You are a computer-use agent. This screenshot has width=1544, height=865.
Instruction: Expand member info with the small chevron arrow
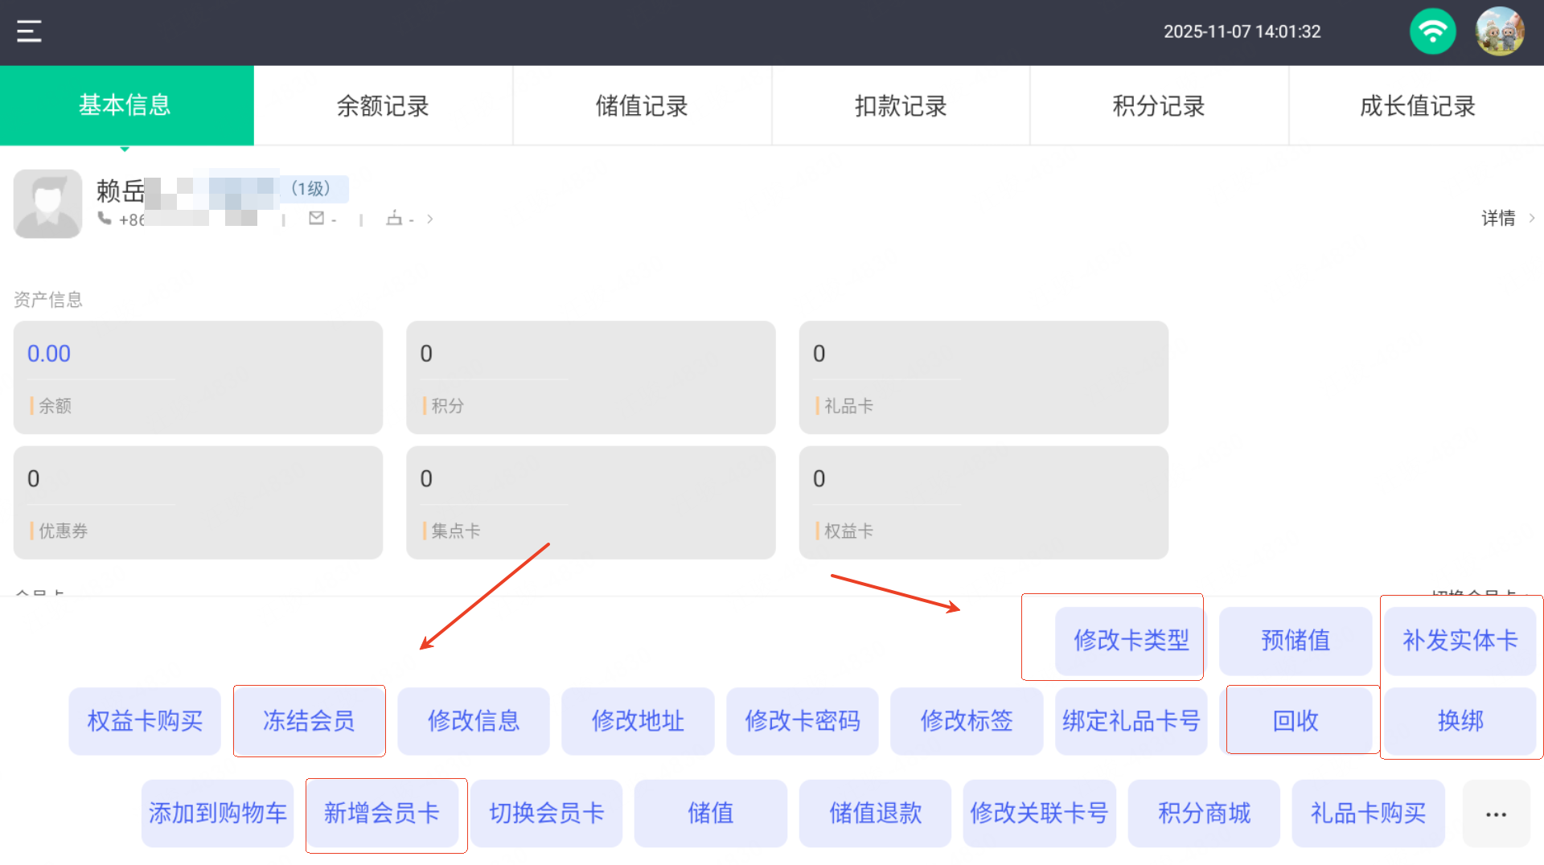tap(430, 219)
